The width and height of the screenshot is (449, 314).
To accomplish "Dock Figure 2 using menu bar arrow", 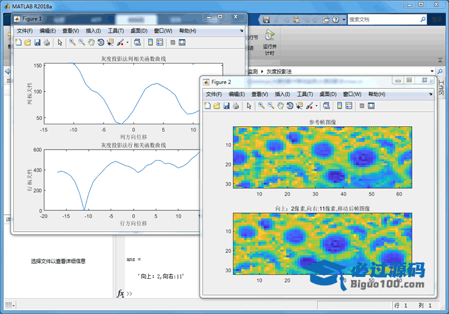I will coord(431,94).
